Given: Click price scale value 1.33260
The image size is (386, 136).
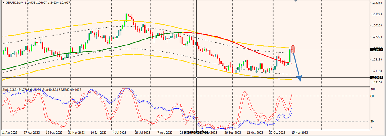Looking at the screenshot, I should tap(377, 3).
